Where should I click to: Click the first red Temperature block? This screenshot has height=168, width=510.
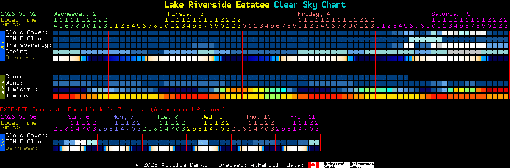point(56,96)
